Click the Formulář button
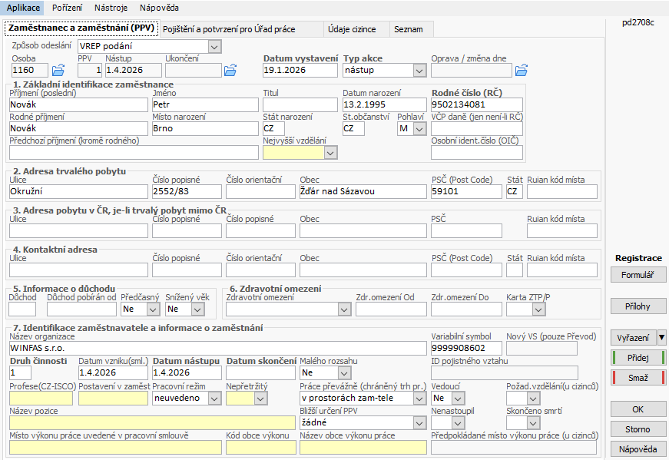Viewport: 669px width, 460px height. (638, 275)
